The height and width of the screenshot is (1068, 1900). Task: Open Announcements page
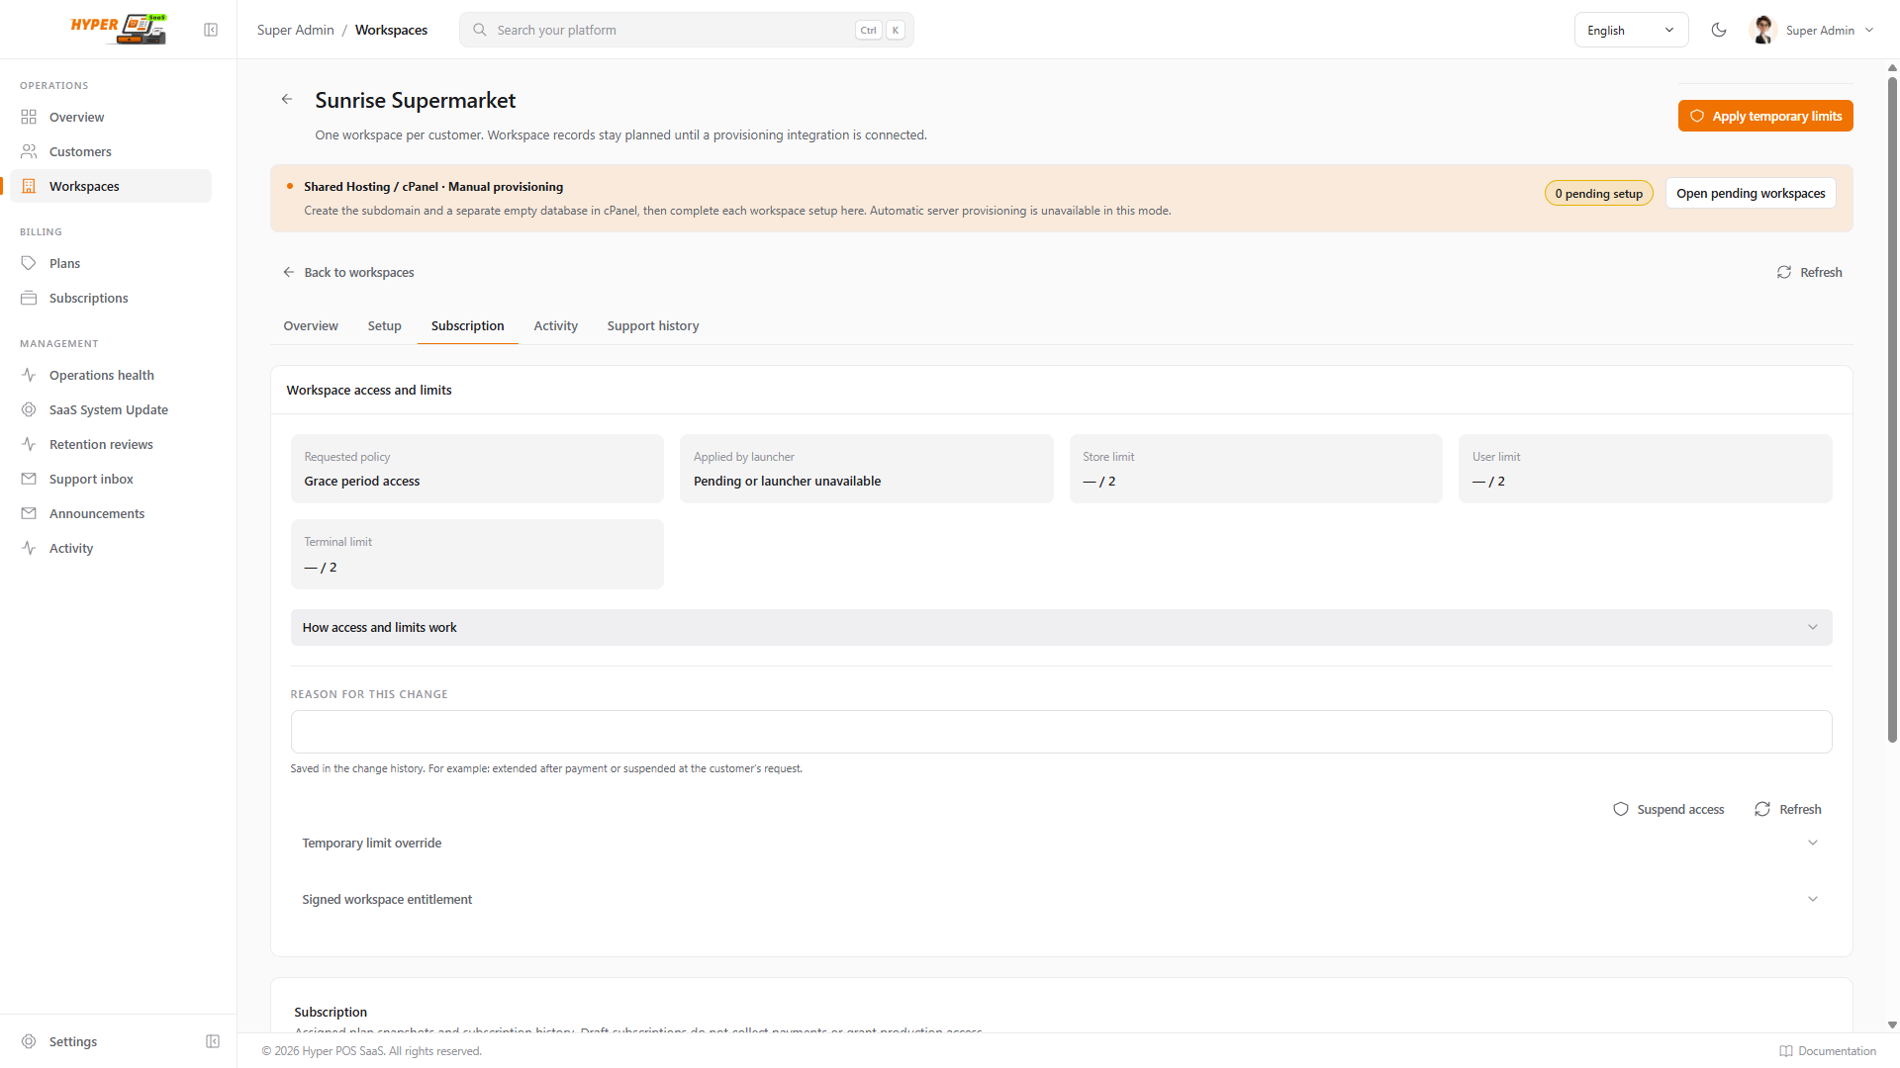coord(111,513)
